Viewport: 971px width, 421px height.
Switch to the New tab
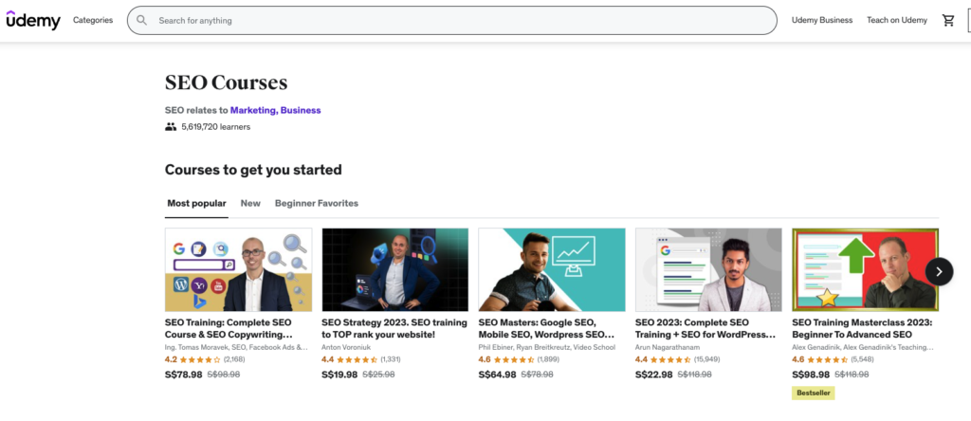[250, 203]
